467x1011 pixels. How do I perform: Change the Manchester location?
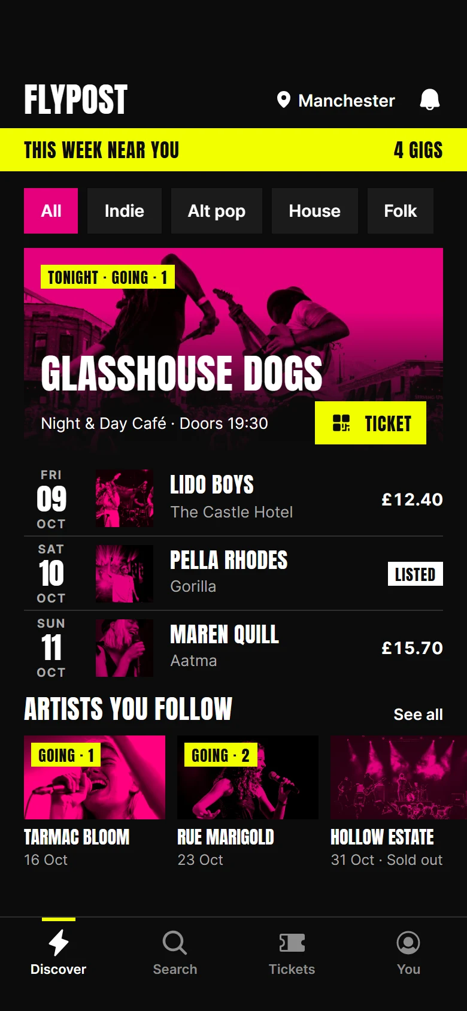pos(336,100)
